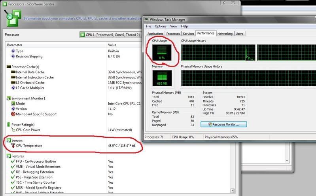Select the Performance tab
Viewport: 316px width, 196px height.
point(206,33)
